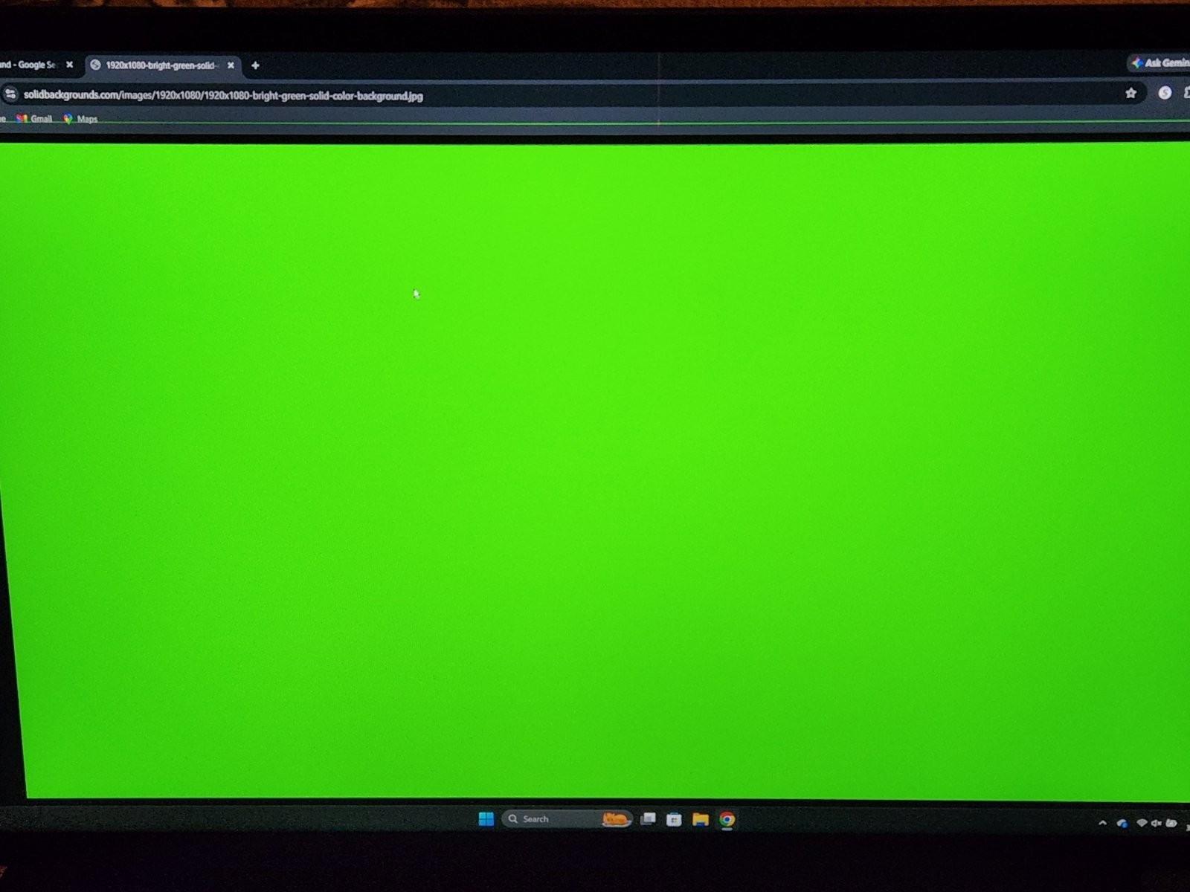Select the 1920x1080-bright-green-solid tab

click(x=162, y=65)
